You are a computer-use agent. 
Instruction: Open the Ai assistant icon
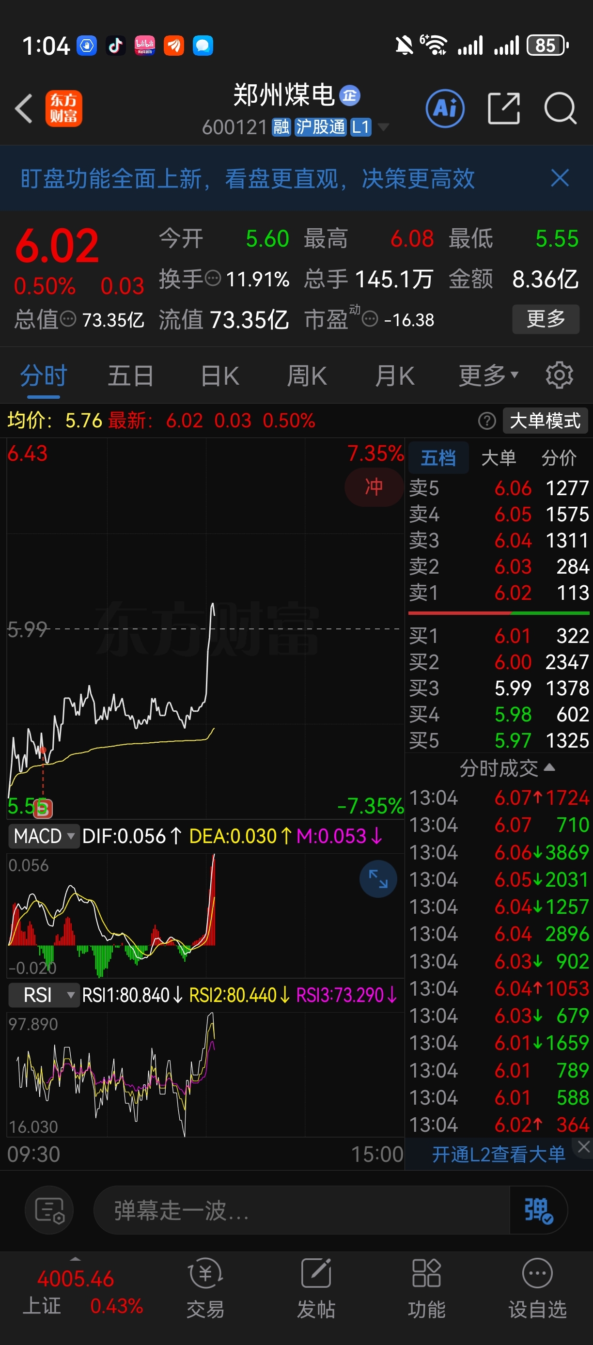(445, 109)
